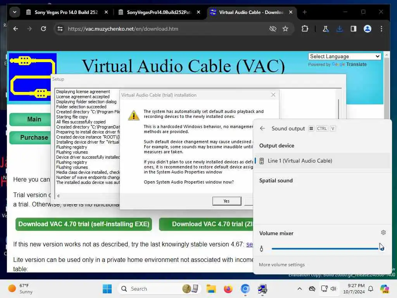Open the clock showing 9:27 PM
The image size is (397, 298).
(354, 289)
